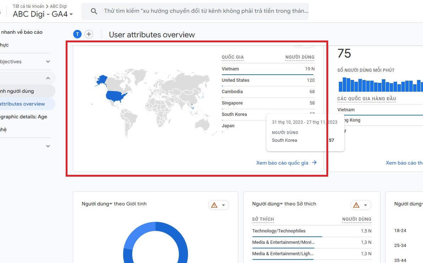Image resolution: width=423 pixels, height=263 pixels.
Task: Expand the objectives section chevron in sidebar
Action: point(48,61)
